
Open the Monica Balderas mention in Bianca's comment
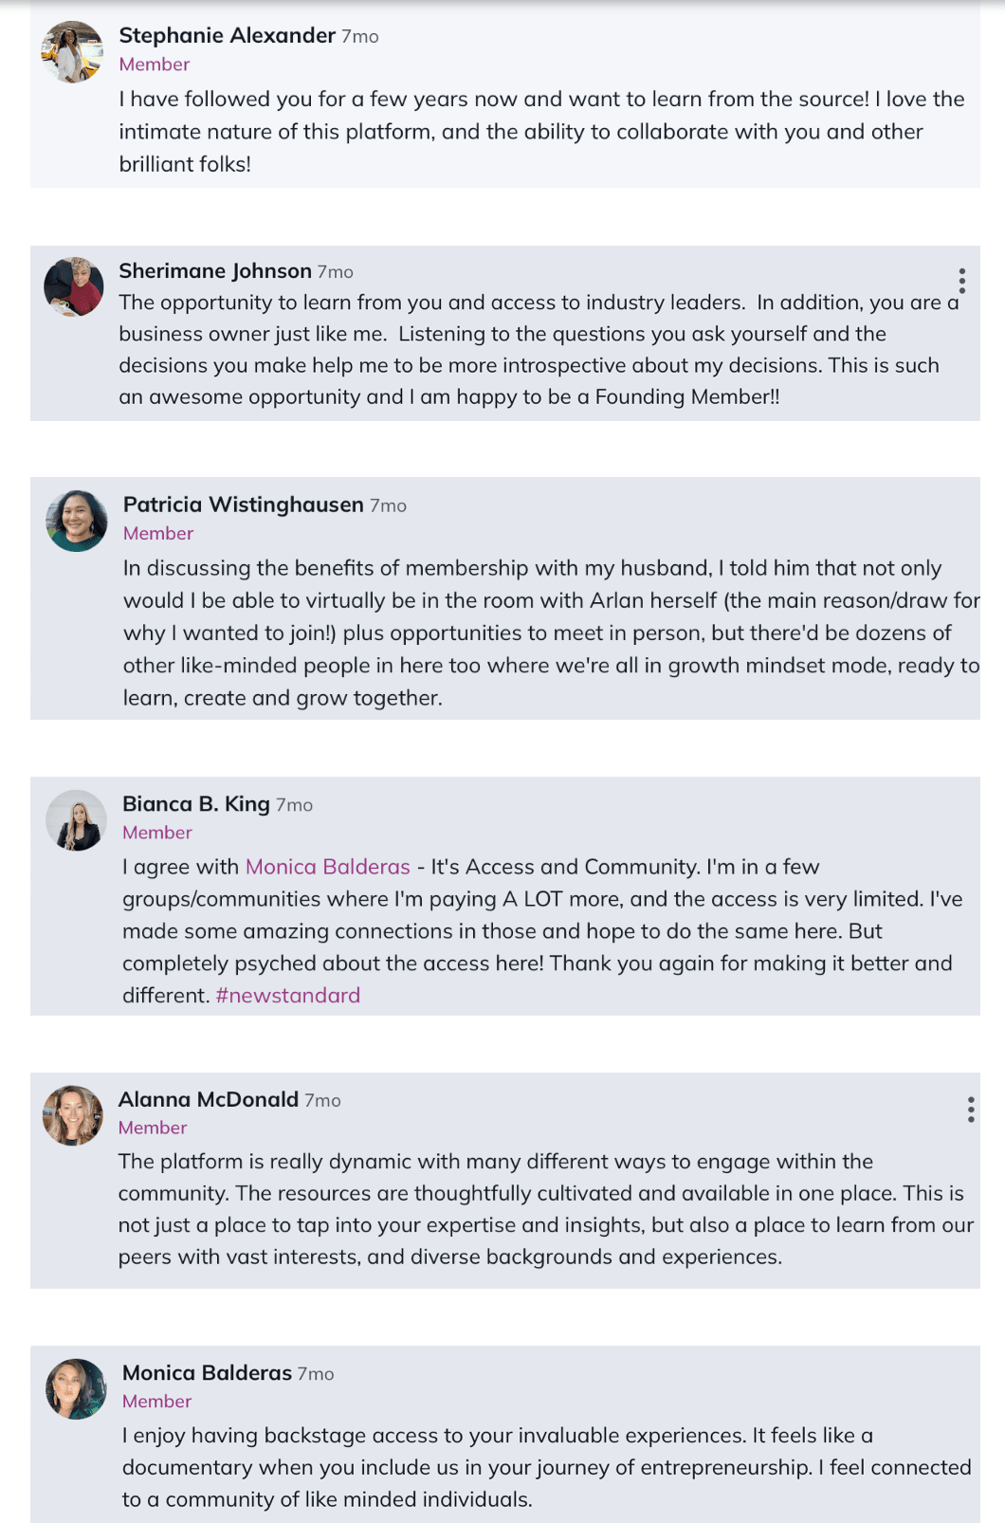(x=328, y=867)
